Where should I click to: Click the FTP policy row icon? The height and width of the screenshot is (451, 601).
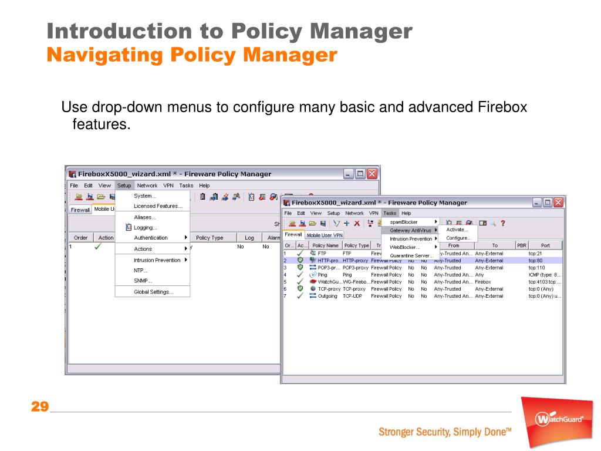[313, 253]
